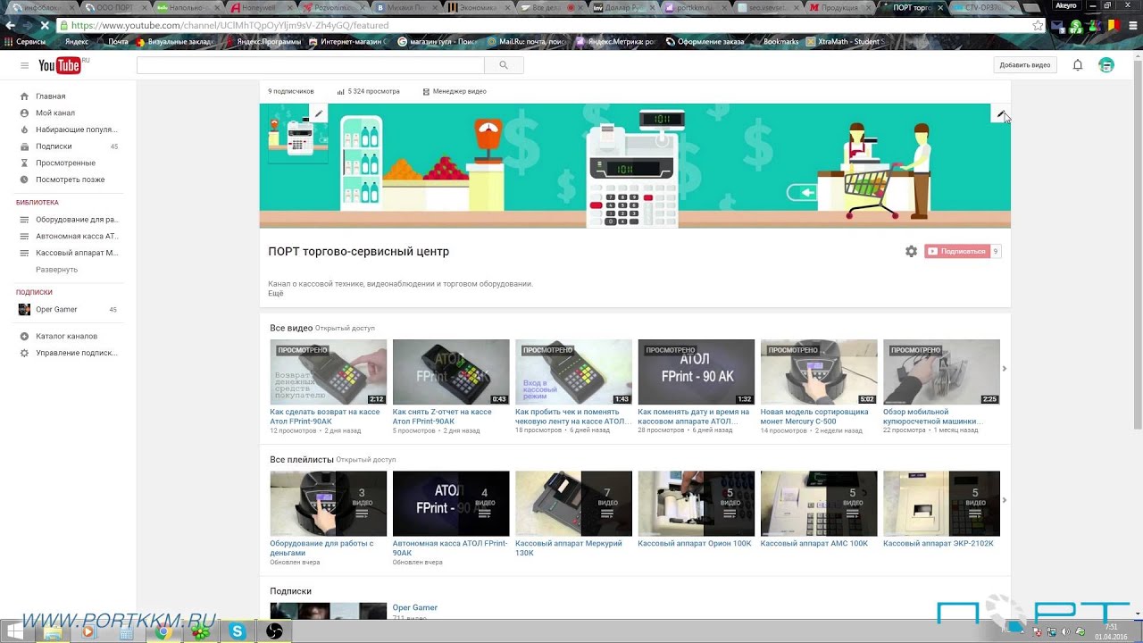Click the search magnifier button
The width and height of the screenshot is (1143, 643).
(x=504, y=65)
